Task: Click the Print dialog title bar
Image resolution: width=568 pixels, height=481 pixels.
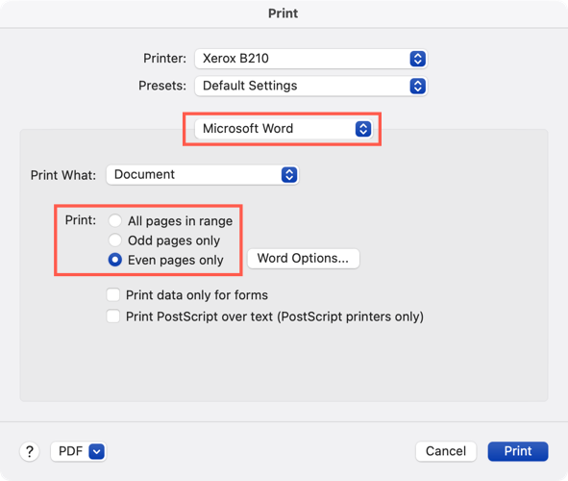Action: pyautogui.click(x=284, y=13)
